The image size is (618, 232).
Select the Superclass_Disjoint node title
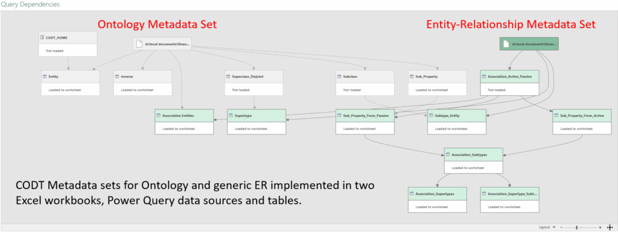(248, 77)
